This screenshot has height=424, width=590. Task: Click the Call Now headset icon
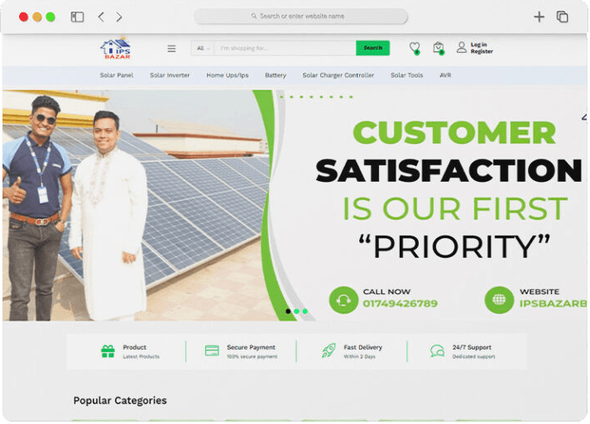click(x=343, y=299)
